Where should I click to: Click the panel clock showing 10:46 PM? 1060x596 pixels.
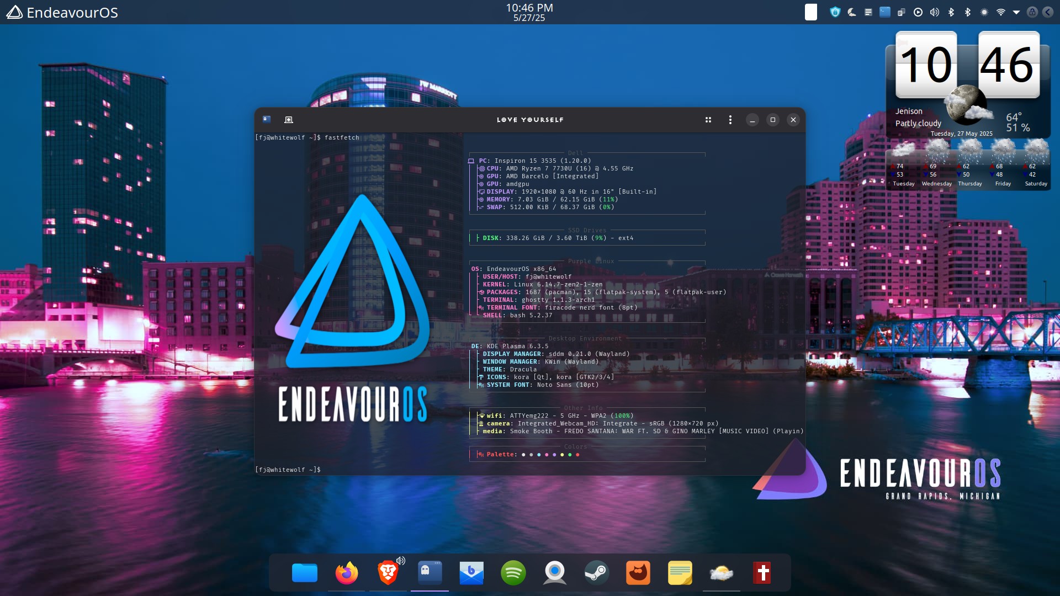coord(529,12)
